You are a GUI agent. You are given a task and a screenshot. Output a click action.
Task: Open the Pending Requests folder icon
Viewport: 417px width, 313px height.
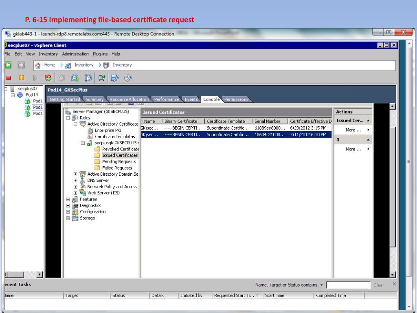pos(97,161)
